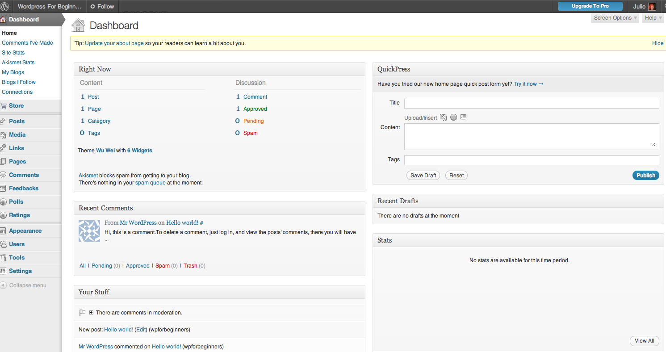This screenshot has height=352, width=666.
Task: Click the Posts pushpin icon
Action: 3,122
